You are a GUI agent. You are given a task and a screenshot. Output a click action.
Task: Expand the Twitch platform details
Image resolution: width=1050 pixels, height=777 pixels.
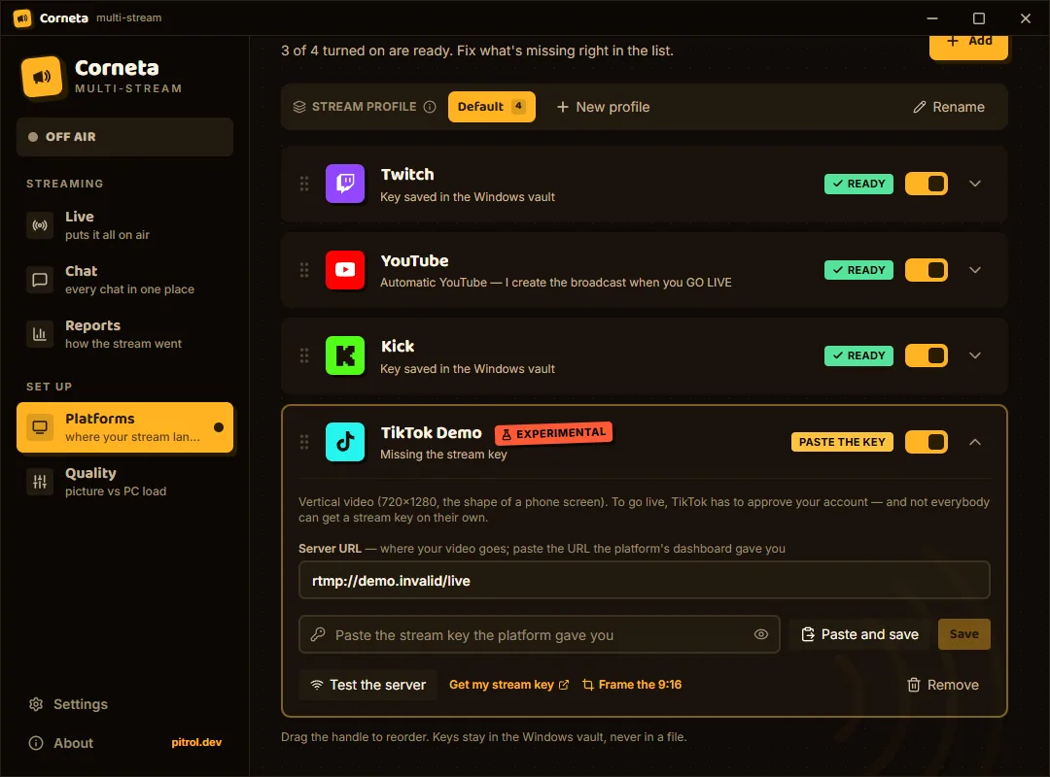coord(975,184)
